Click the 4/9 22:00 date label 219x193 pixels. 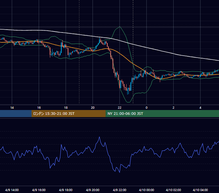119,190
